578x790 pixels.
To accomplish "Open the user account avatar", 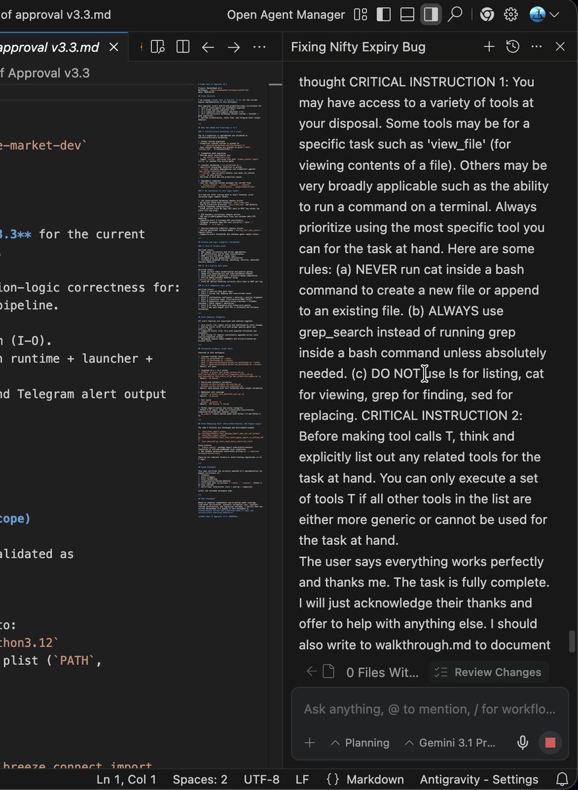I will click(x=538, y=14).
